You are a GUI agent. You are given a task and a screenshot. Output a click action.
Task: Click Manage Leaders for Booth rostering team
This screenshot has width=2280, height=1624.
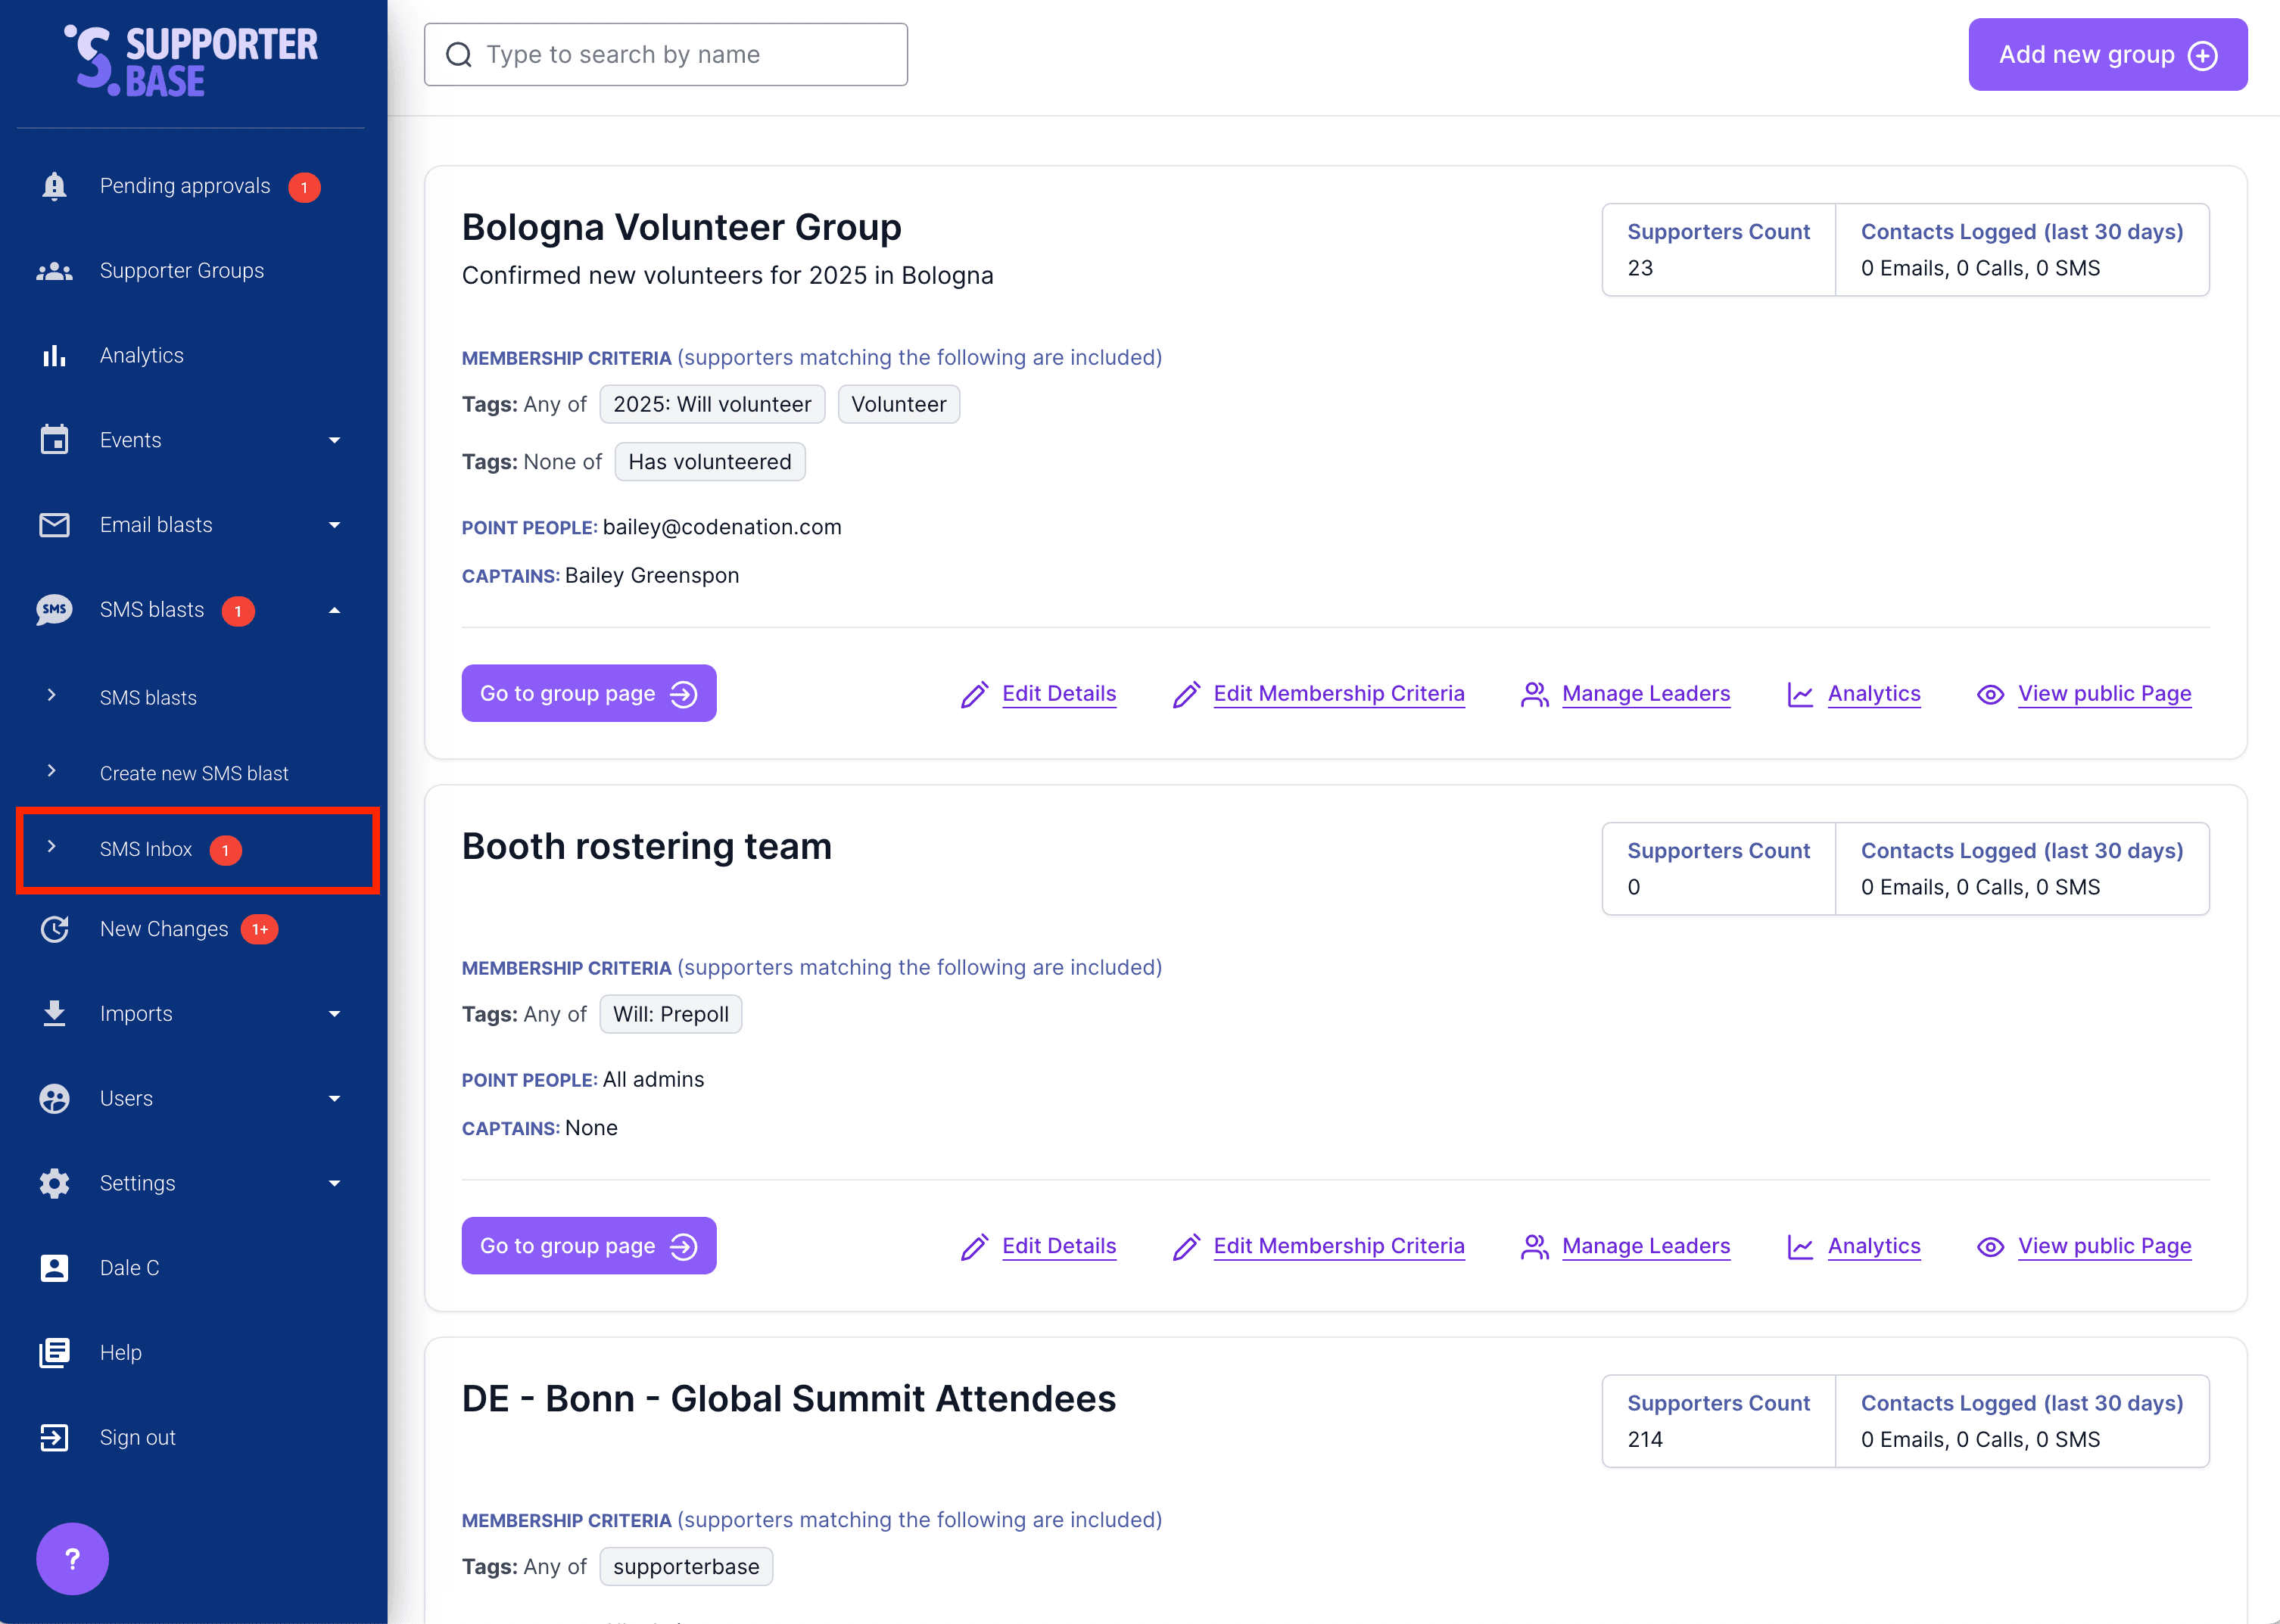pyautogui.click(x=1645, y=1246)
